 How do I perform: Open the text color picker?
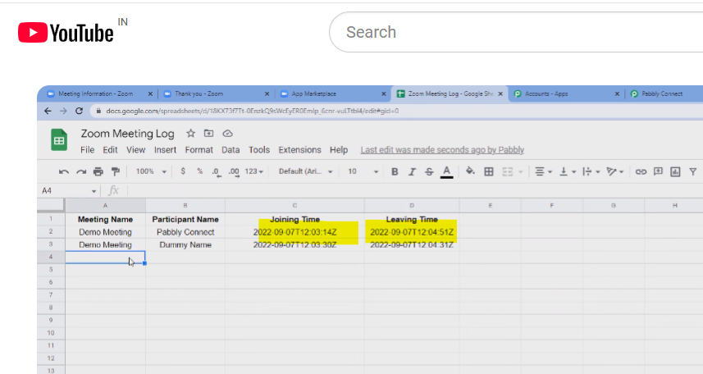pos(446,171)
